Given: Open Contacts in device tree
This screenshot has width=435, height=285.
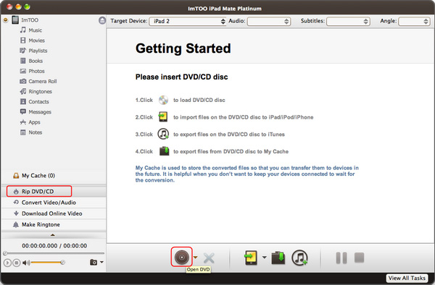Looking at the screenshot, I should point(34,102).
